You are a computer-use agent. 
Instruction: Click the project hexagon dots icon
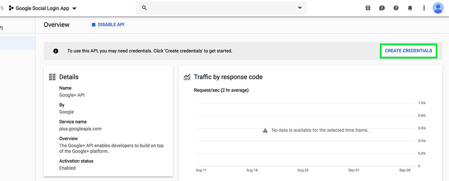pos(11,8)
